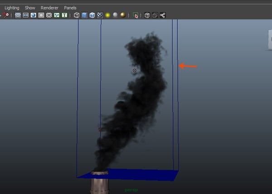Open the Show menu
Image resolution: width=272 pixels, height=194 pixels.
(30, 8)
